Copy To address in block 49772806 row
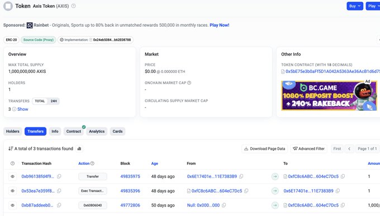Image resolution: width=380 pixels, height=216 pixels. point(343,205)
